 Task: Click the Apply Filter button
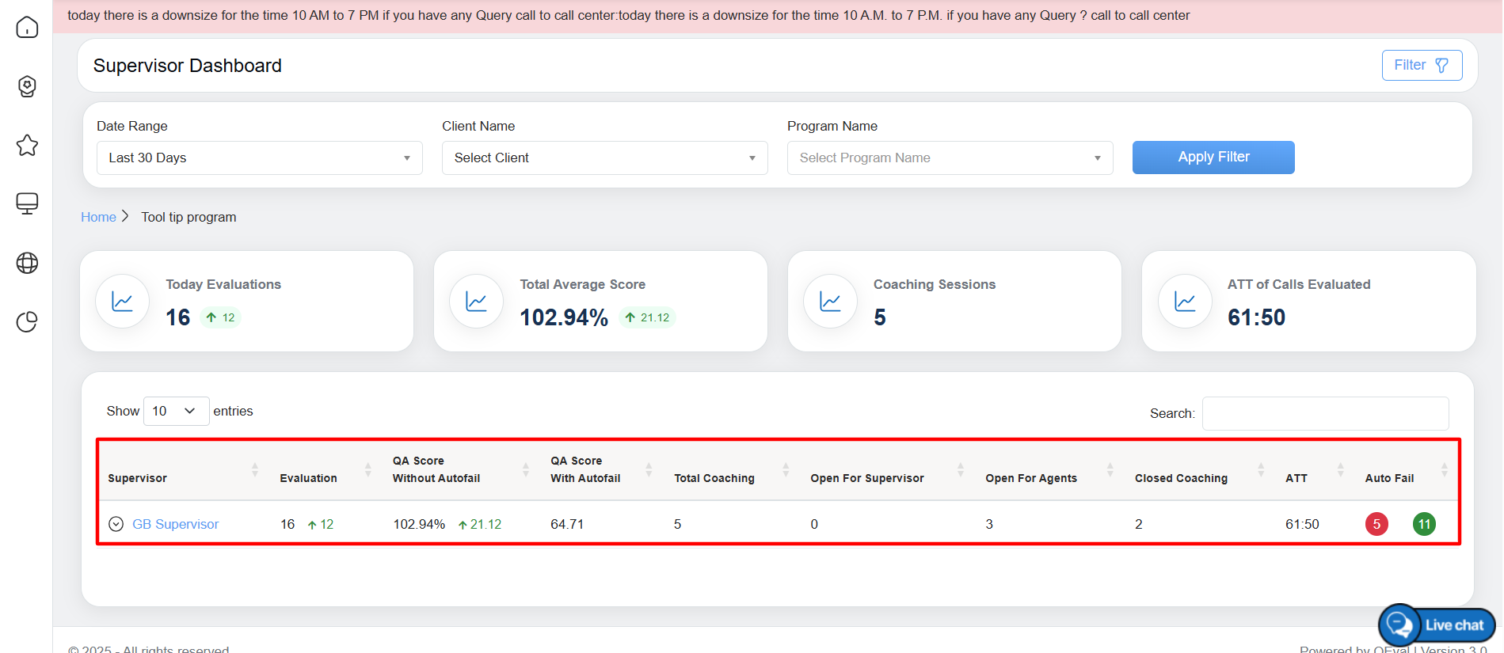[x=1213, y=158]
